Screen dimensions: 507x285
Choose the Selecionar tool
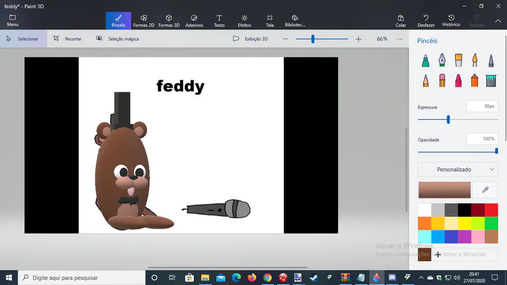tap(23, 39)
